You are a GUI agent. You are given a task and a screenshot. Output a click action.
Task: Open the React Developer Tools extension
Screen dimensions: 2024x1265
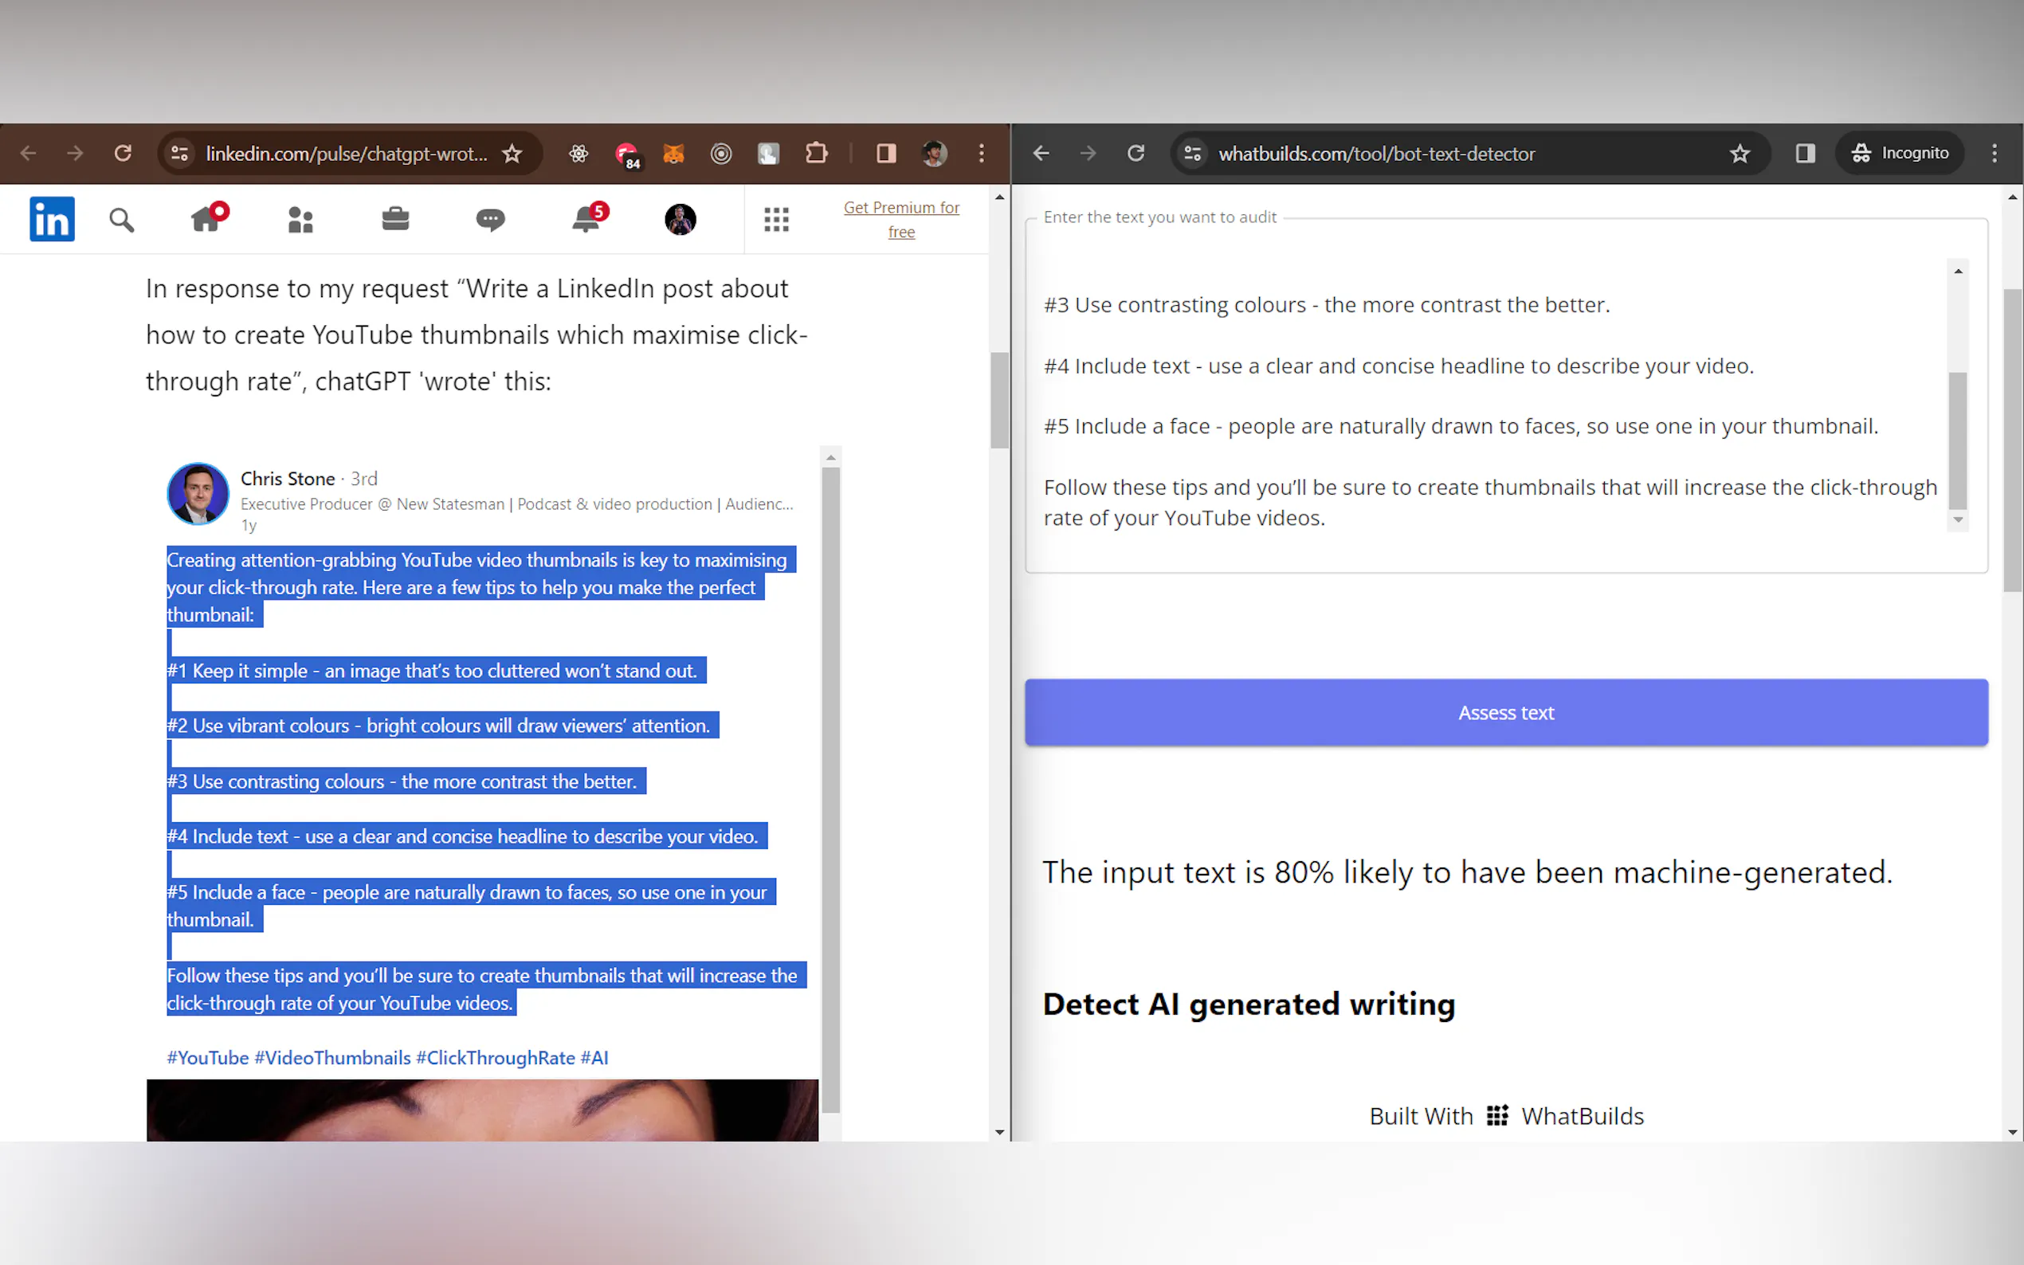579,154
